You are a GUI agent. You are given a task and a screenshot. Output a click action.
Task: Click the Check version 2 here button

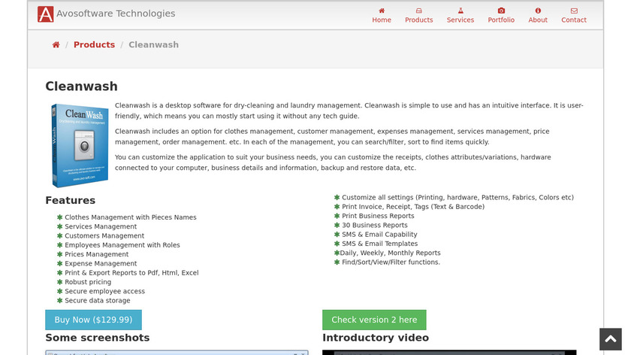[x=374, y=320]
